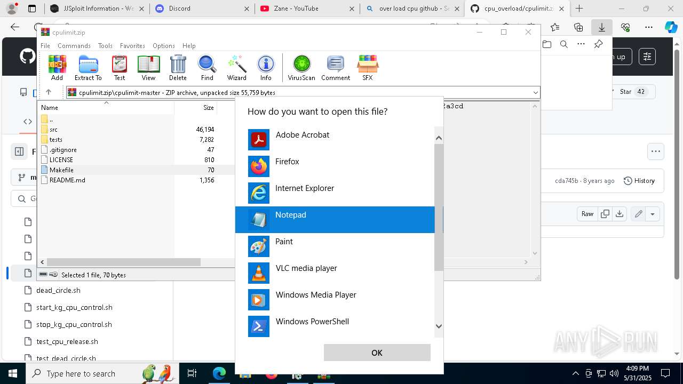Open test_cpu_release.sh file
Viewport: 683px width, 384px height.
[x=67, y=341]
